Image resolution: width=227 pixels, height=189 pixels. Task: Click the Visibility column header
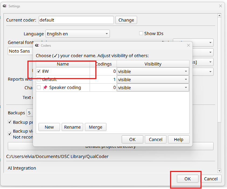pyautogui.click(x=153, y=64)
